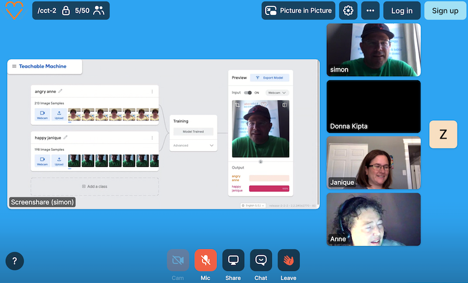Screen dimensions: 468x283
Task: Edit the happy janique class name pencil
Action: 65,137
